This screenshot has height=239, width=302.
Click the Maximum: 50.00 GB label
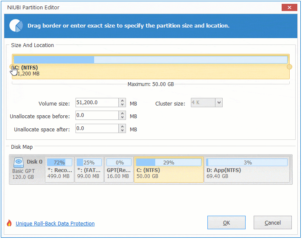(x=151, y=84)
